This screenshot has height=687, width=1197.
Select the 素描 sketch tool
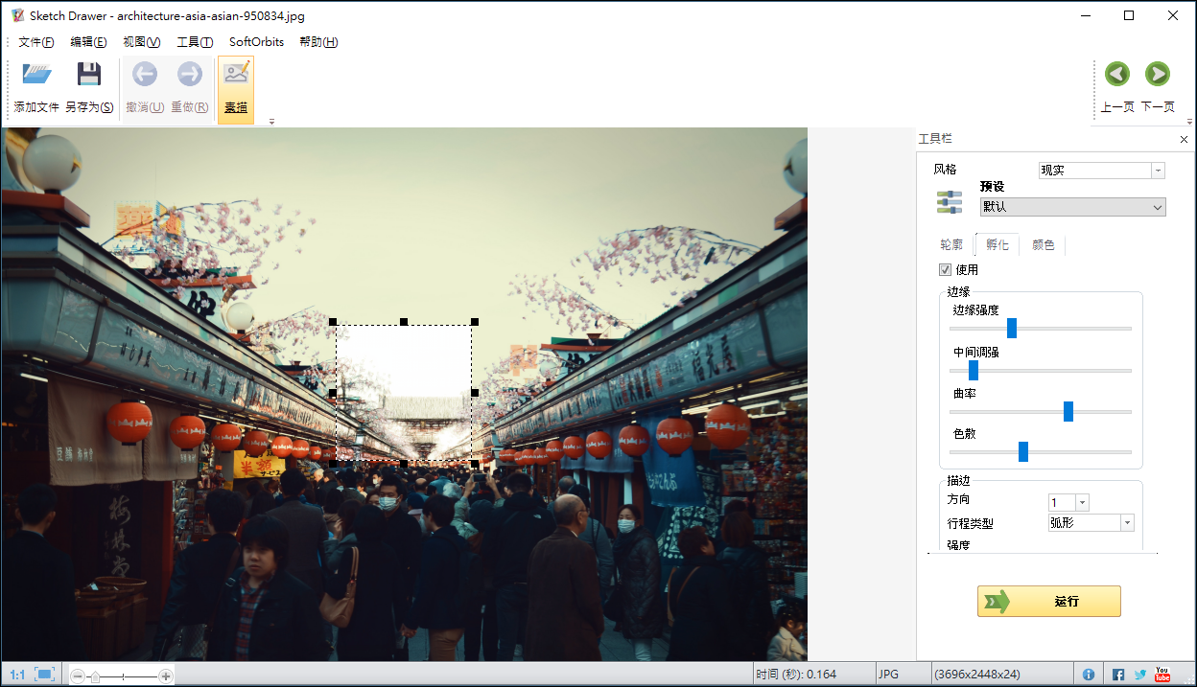pyautogui.click(x=236, y=75)
